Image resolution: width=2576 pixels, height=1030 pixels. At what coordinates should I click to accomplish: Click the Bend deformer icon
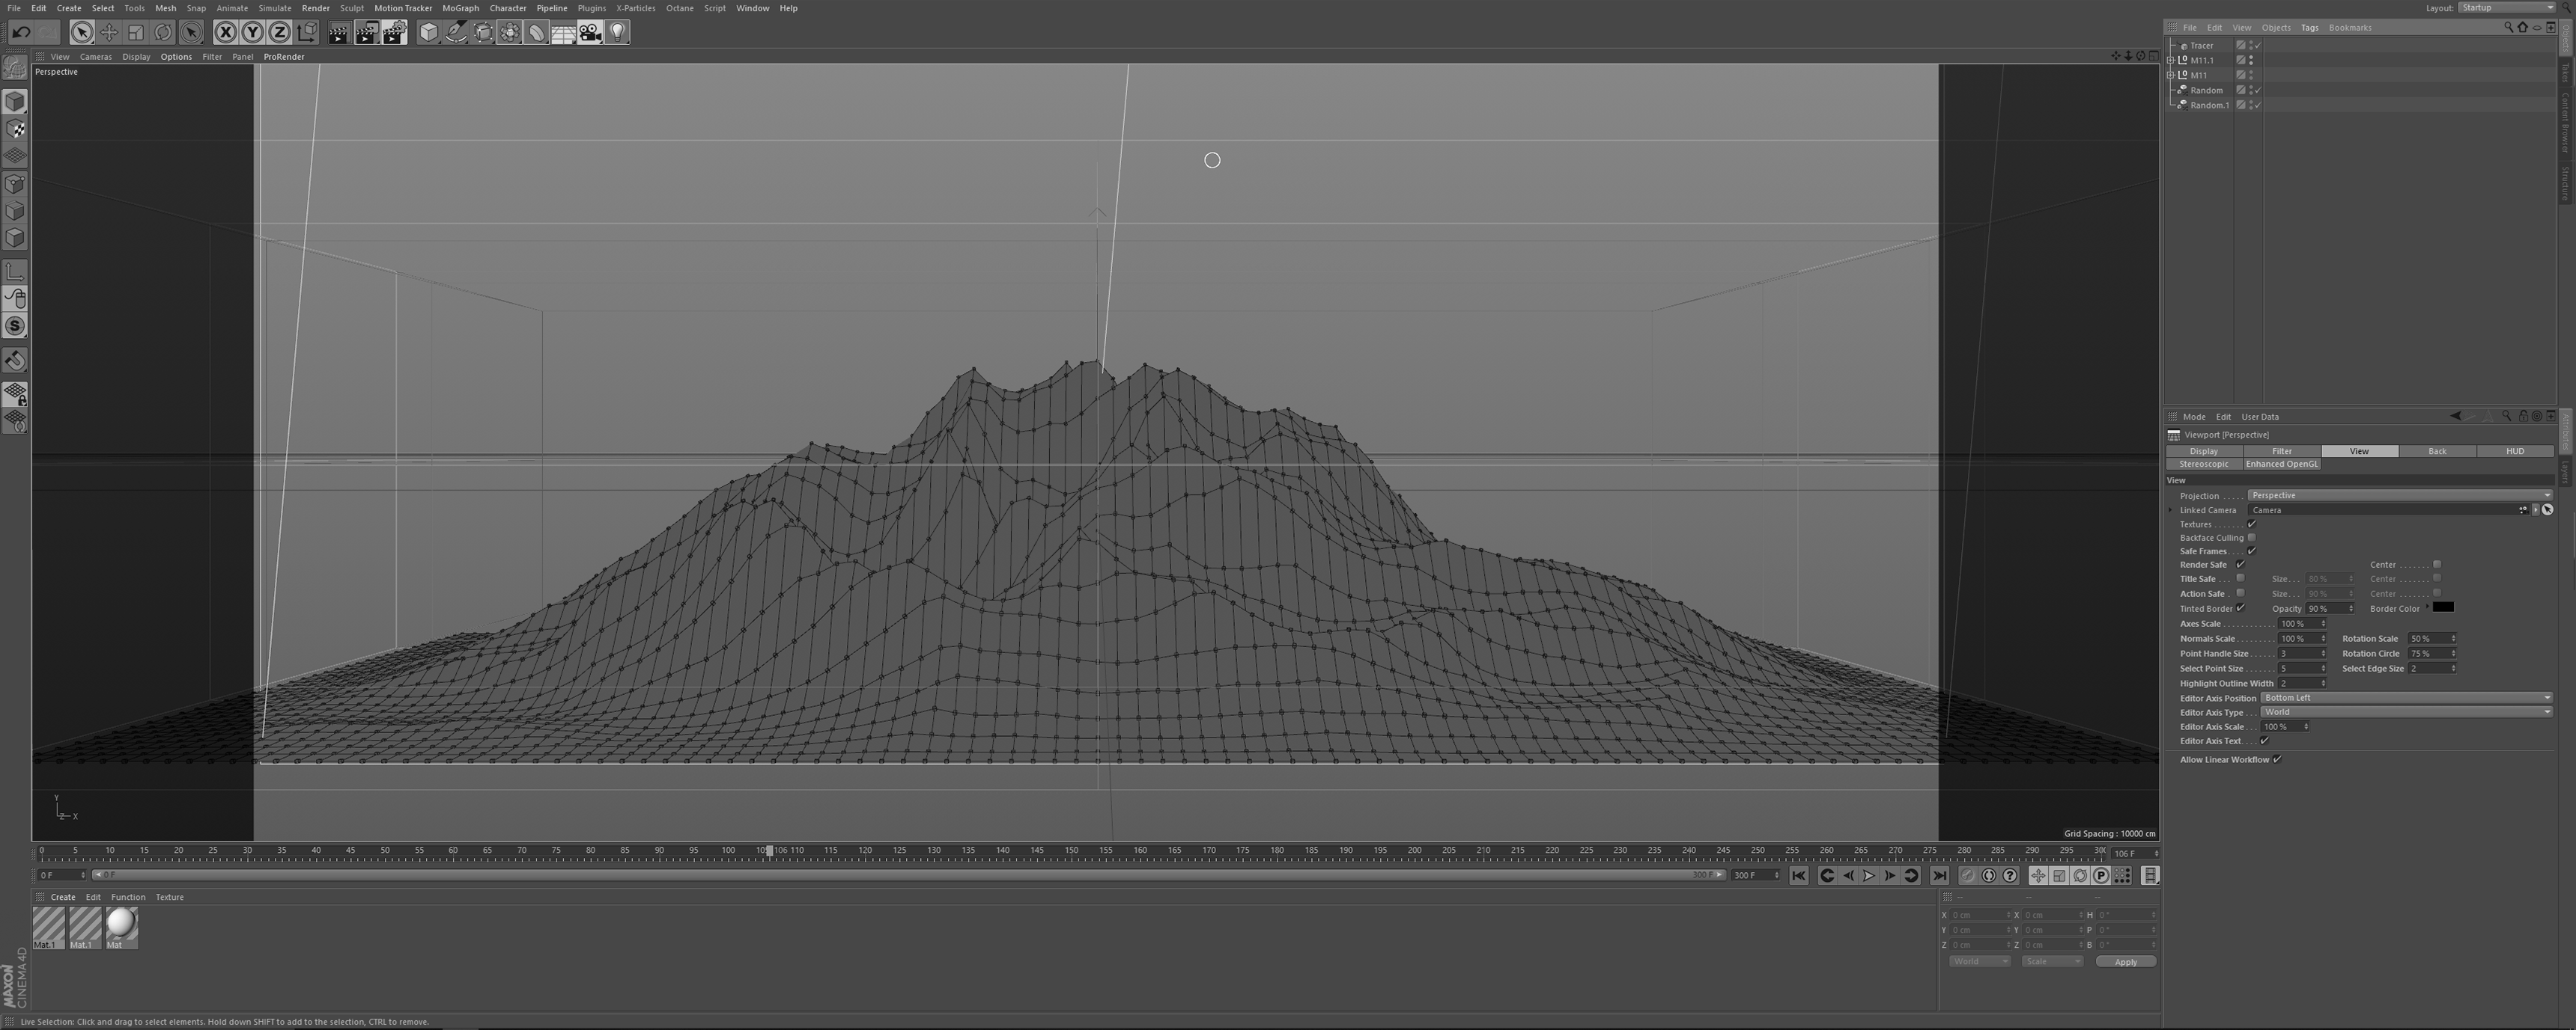pyautogui.click(x=537, y=32)
